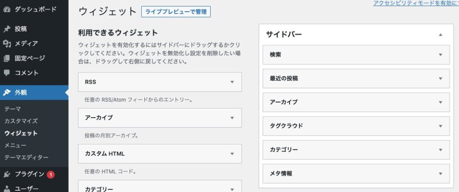This screenshot has width=459, height=192.
Task: Expand the カスタム HTML widget arrow
Action: pyautogui.click(x=232, y=154)
